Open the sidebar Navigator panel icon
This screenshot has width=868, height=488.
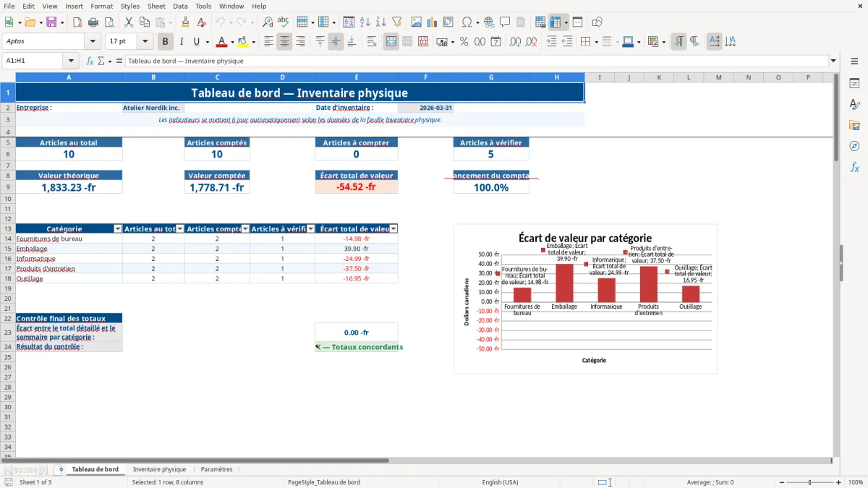(854, 146)
